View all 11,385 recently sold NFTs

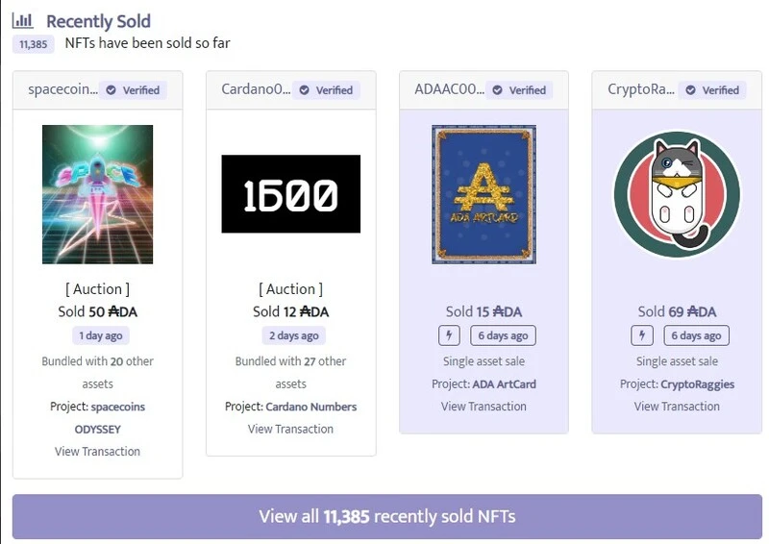tap(386, 516)
